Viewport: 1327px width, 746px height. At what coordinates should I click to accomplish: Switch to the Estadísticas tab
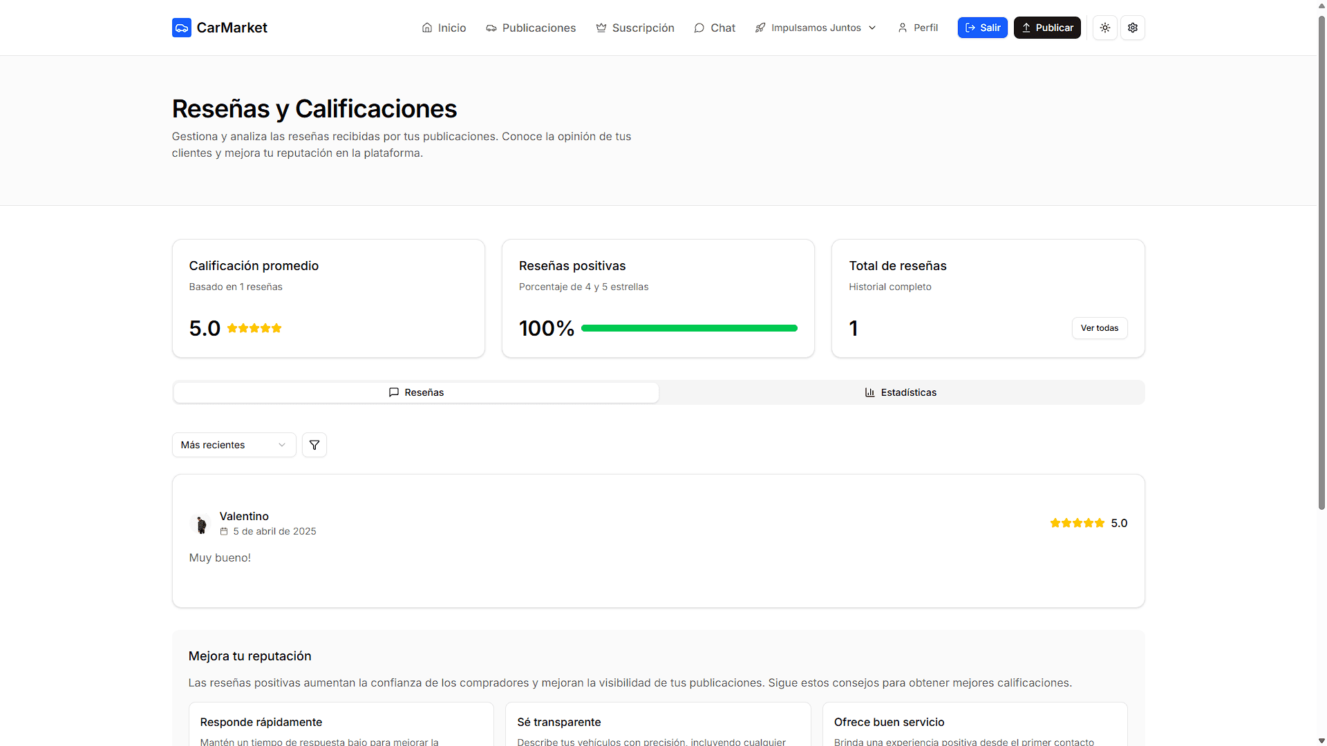point(901,392)
